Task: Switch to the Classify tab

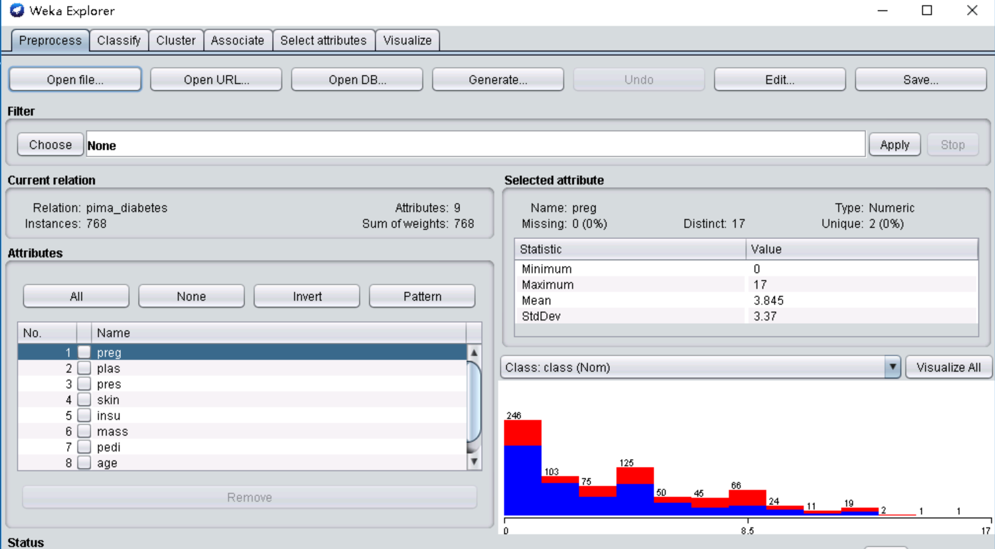Action: pyautogui.click(x=119, y=41)
